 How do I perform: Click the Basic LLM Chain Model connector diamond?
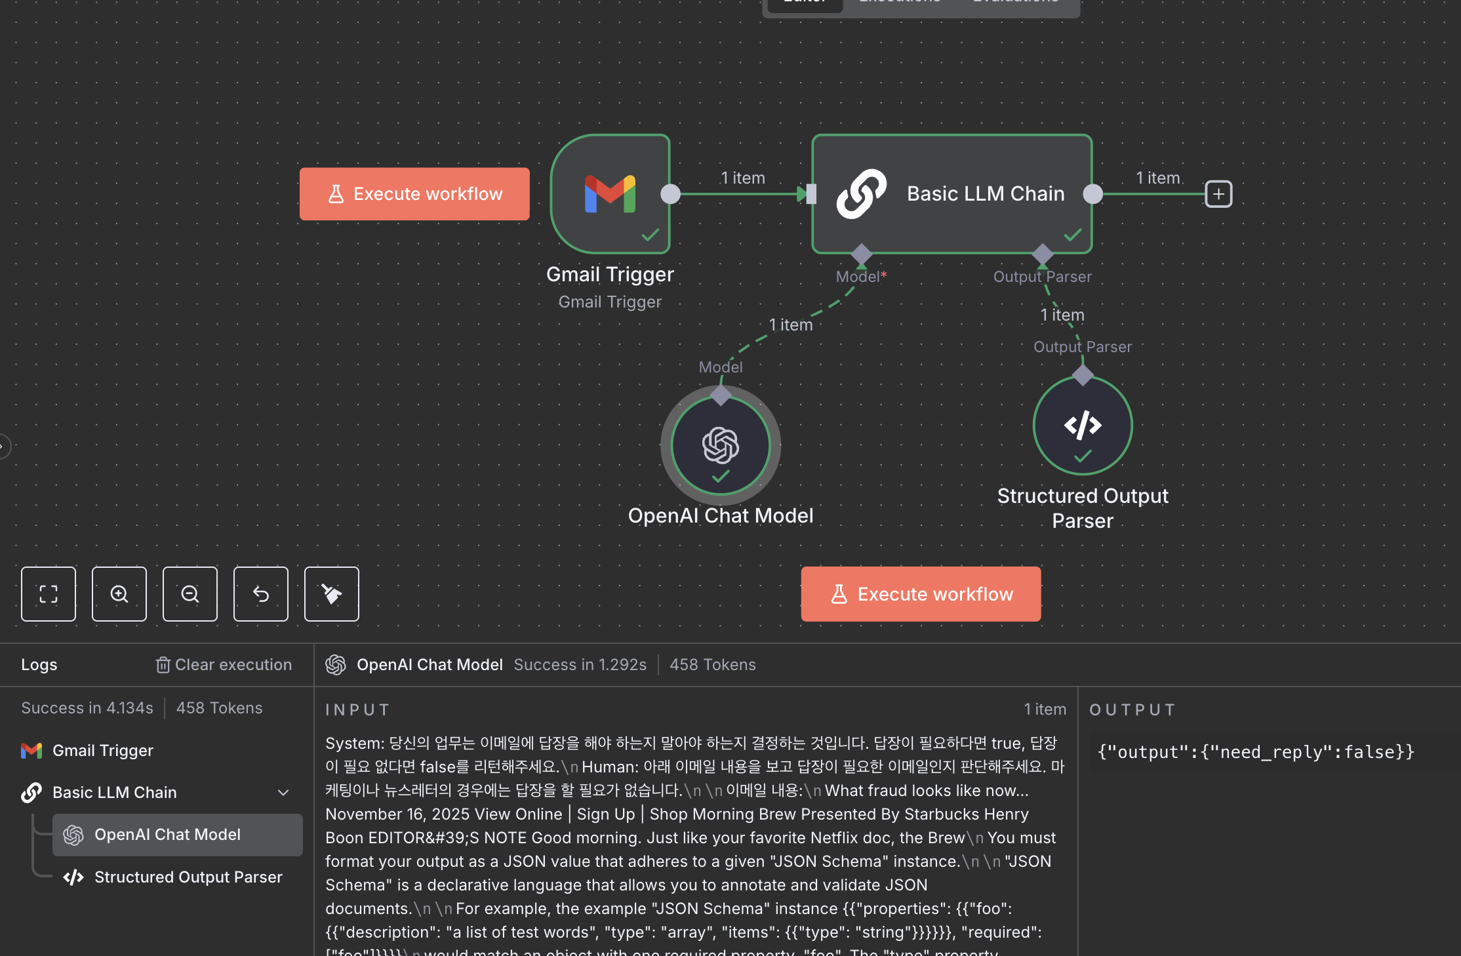[x=861, y=254]
